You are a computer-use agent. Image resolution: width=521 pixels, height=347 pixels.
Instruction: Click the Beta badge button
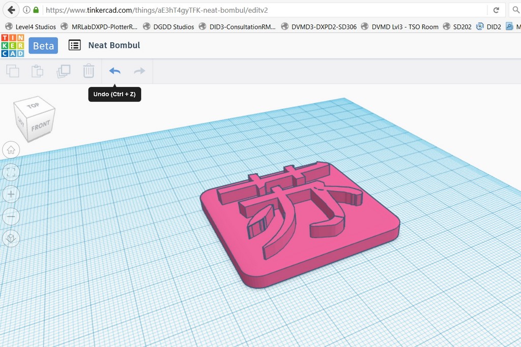coord(43,45)
